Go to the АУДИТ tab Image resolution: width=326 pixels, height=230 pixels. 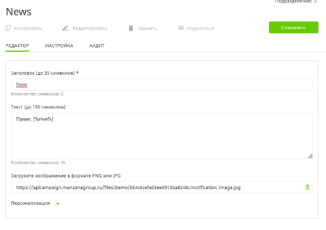97,46
